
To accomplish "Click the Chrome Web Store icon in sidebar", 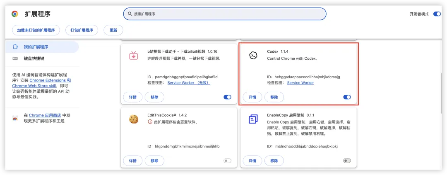I will point(15,118).
